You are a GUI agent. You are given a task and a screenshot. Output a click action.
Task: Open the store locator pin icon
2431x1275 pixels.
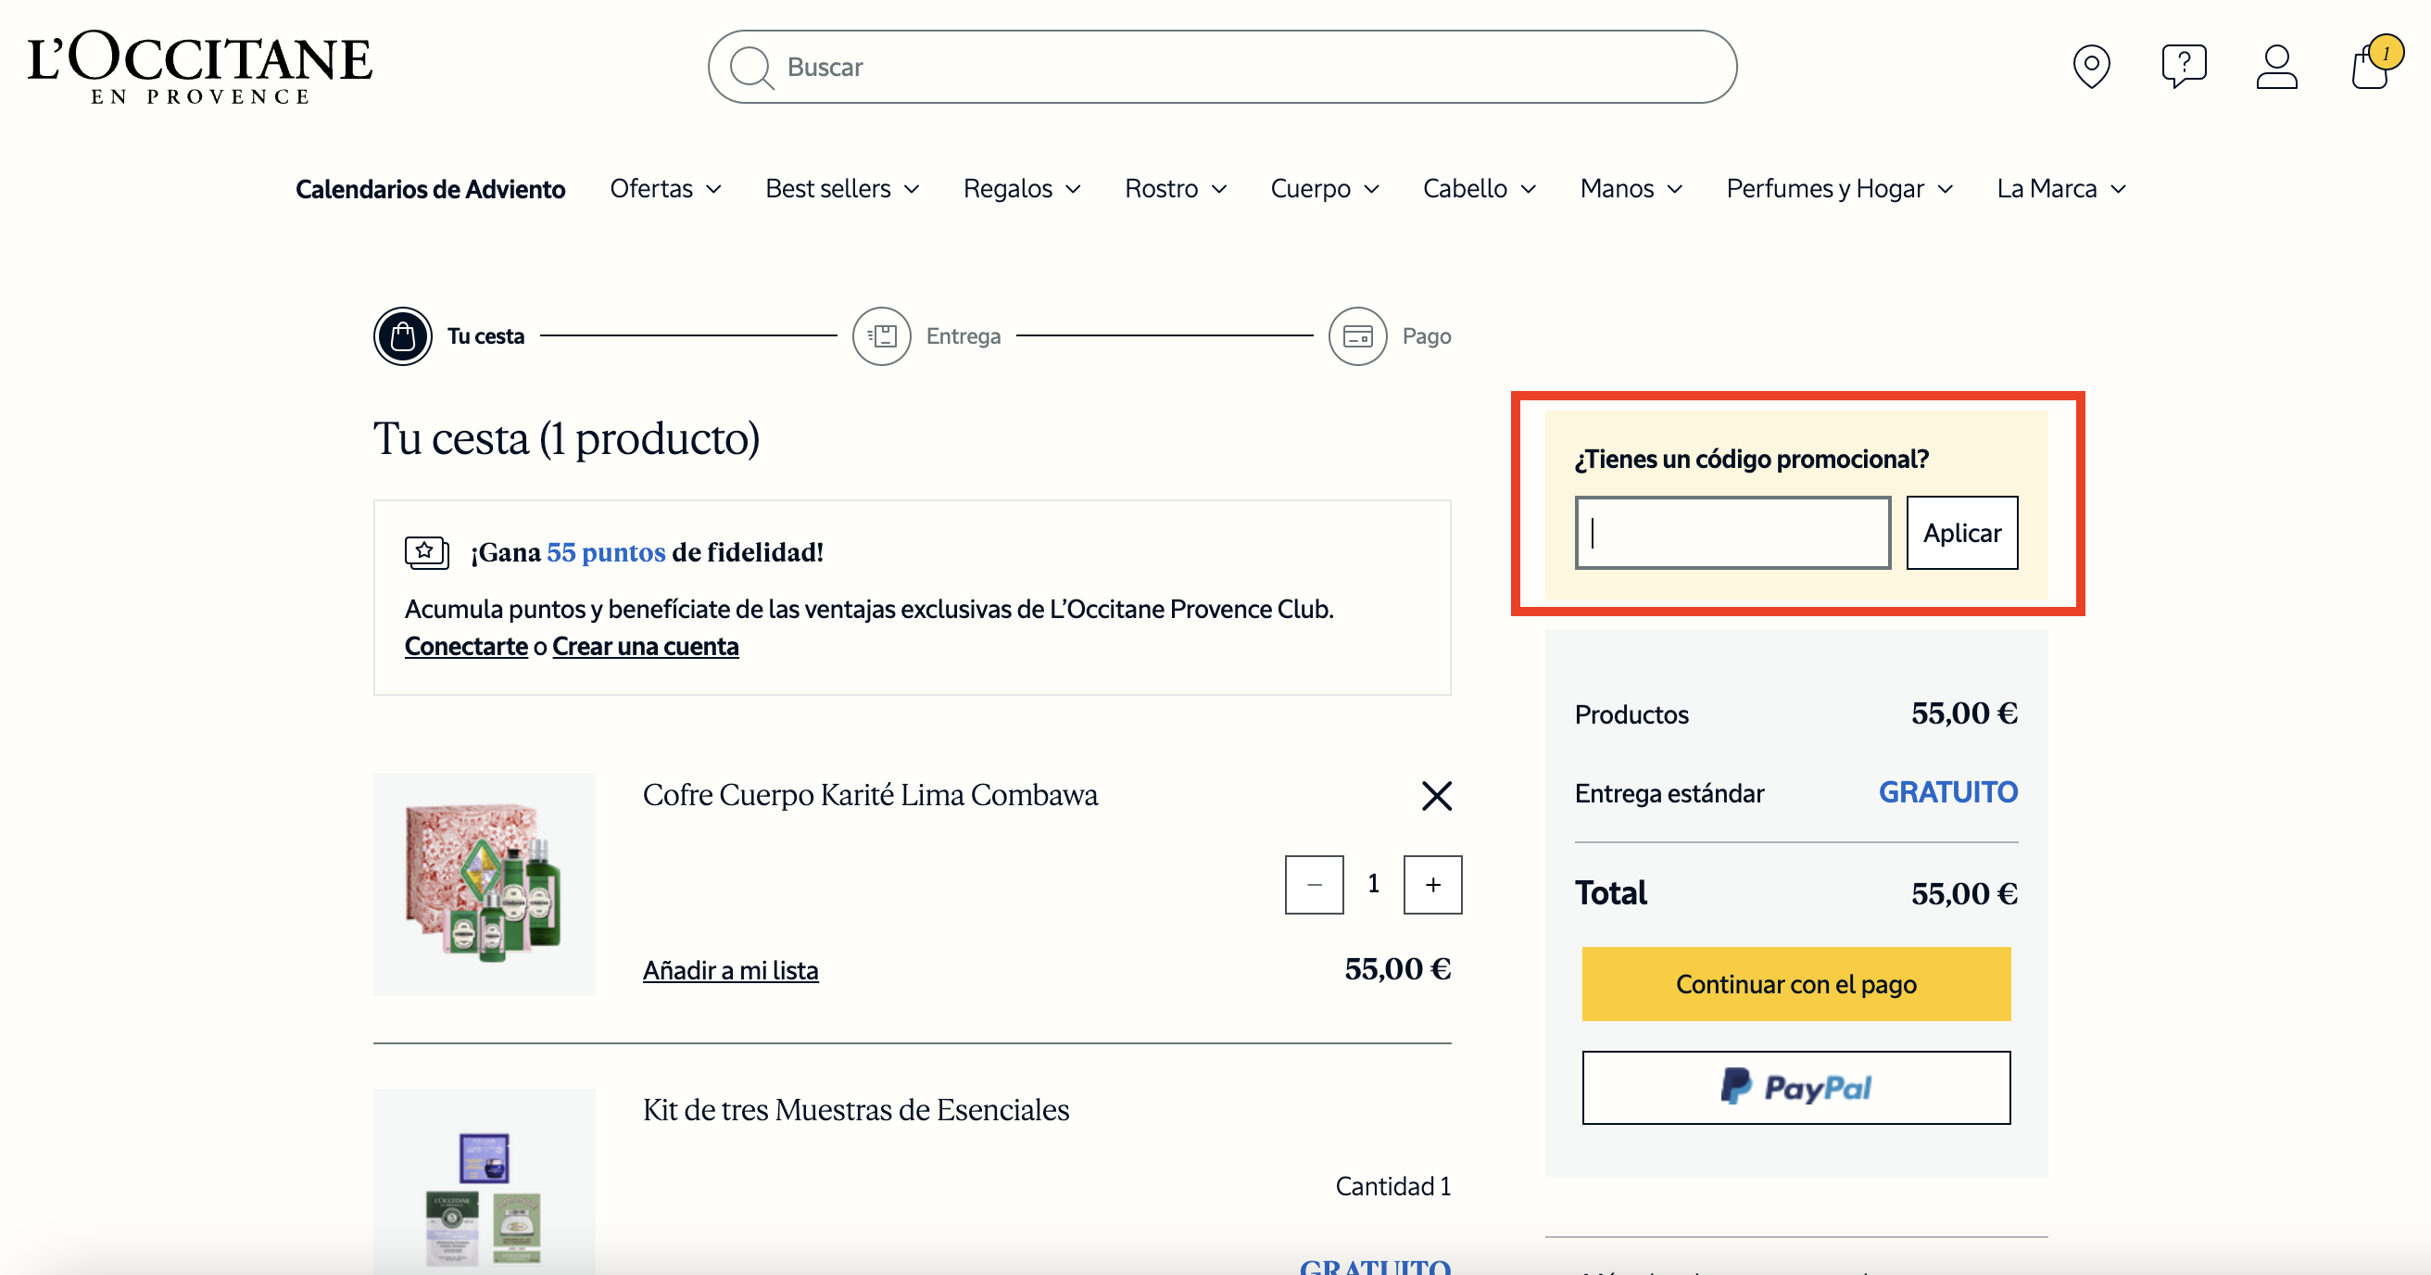pyautogui.click(x=2091, y=66)
